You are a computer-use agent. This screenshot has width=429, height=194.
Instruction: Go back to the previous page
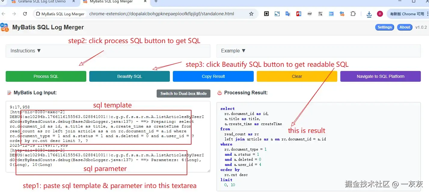(4, 14)
